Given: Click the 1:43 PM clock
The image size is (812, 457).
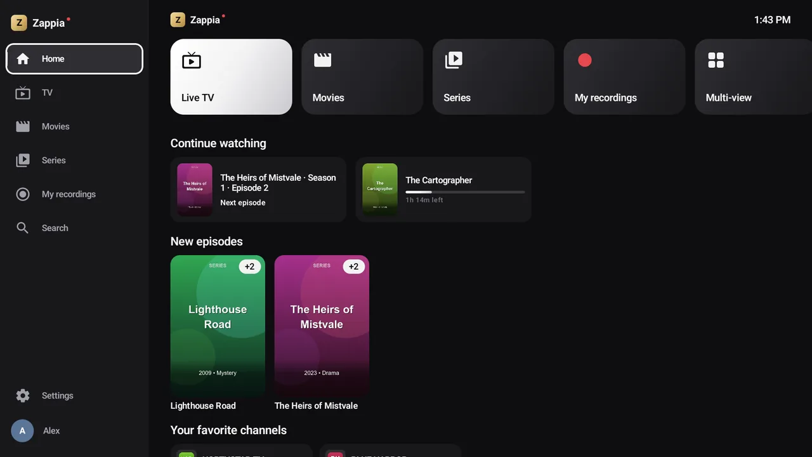Looking at the screenshot, I should 772,20.
